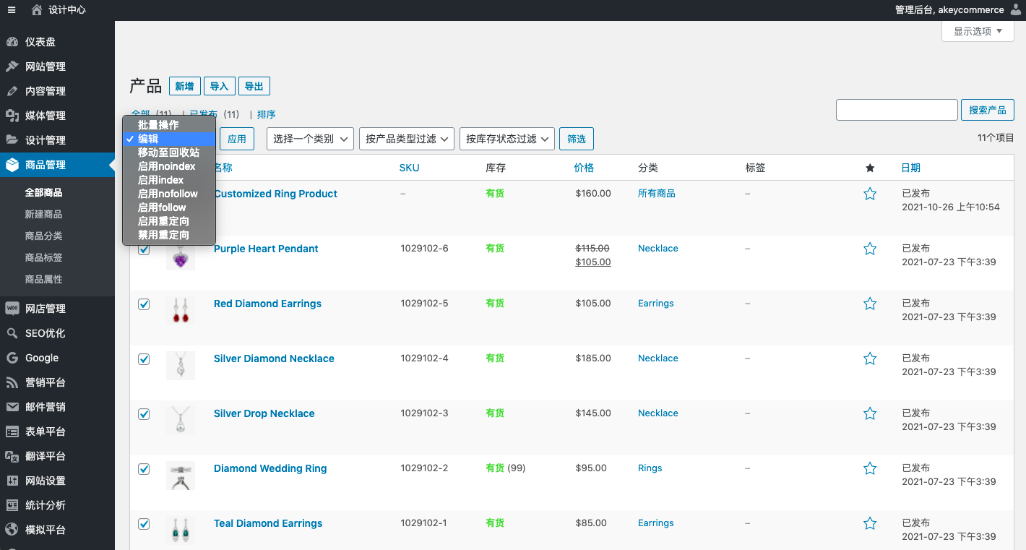1026x550 pixels.
Task: Choose 启用nofollow in bulk menu
Action: 169,194
